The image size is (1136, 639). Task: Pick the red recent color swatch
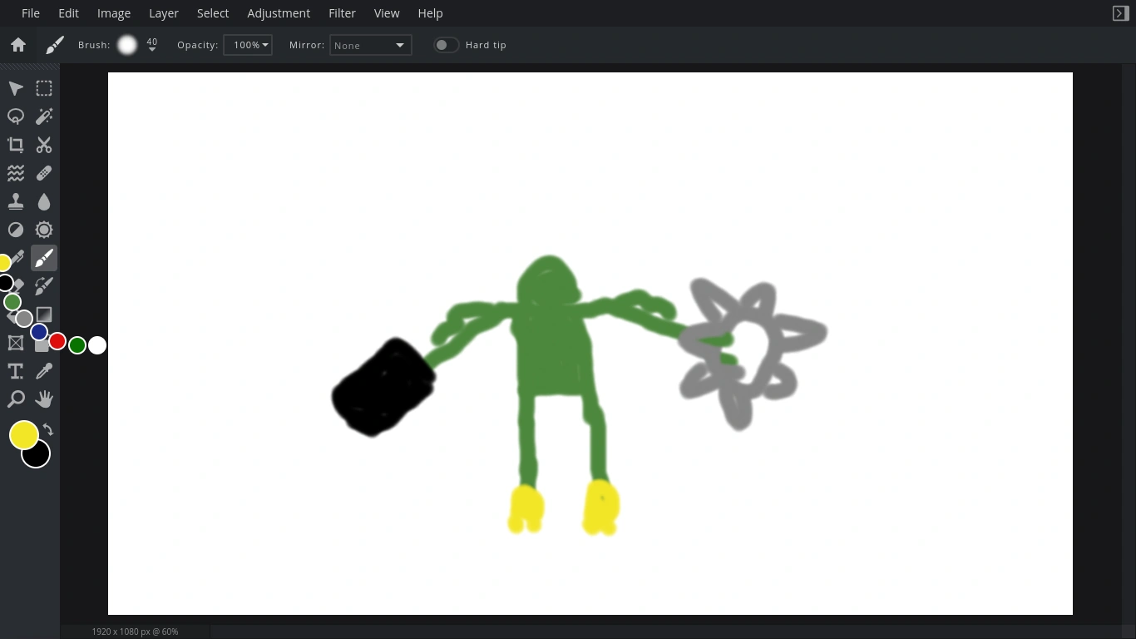click(57, 341)
